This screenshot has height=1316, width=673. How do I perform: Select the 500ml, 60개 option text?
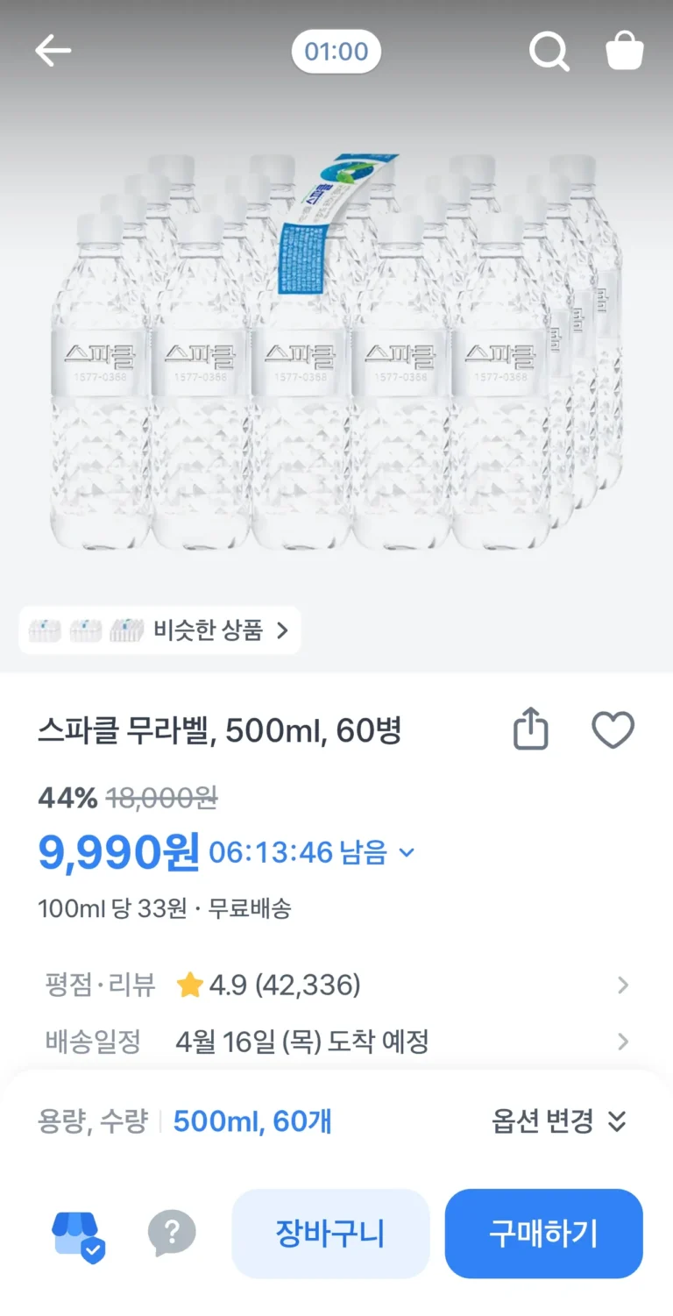point(252,1121)
